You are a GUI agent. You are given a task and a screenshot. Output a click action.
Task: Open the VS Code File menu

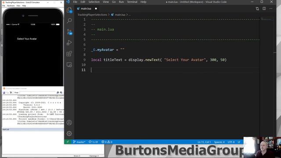click(75, 2)
